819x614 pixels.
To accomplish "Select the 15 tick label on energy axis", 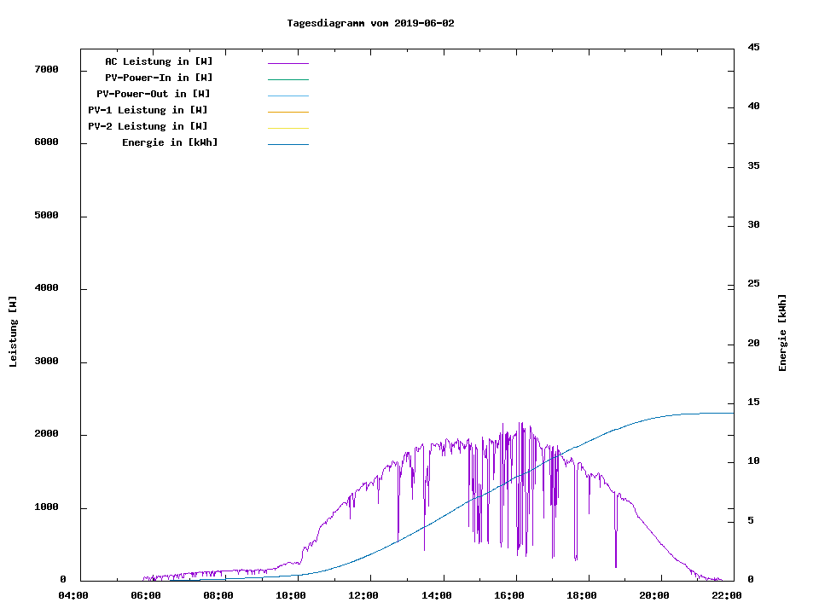I will 753,403.
